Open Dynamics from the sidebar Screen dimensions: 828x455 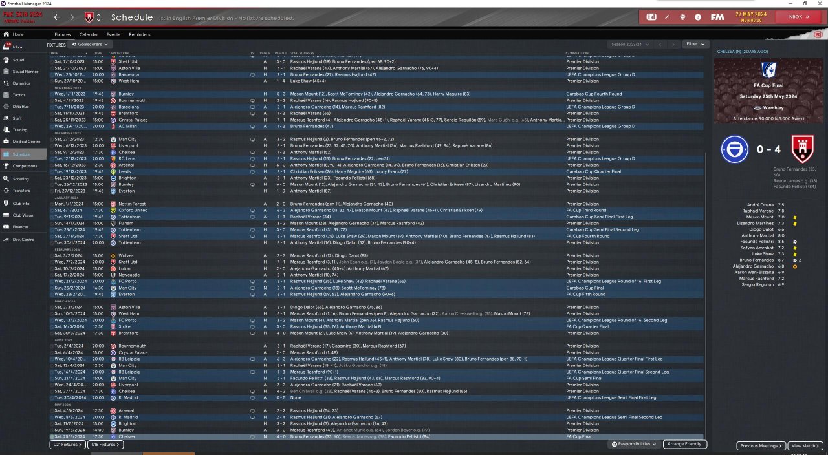[x=21, y=83]
